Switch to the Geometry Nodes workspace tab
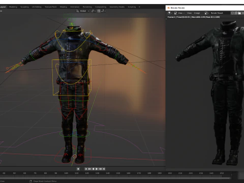 tap(117, 7)
